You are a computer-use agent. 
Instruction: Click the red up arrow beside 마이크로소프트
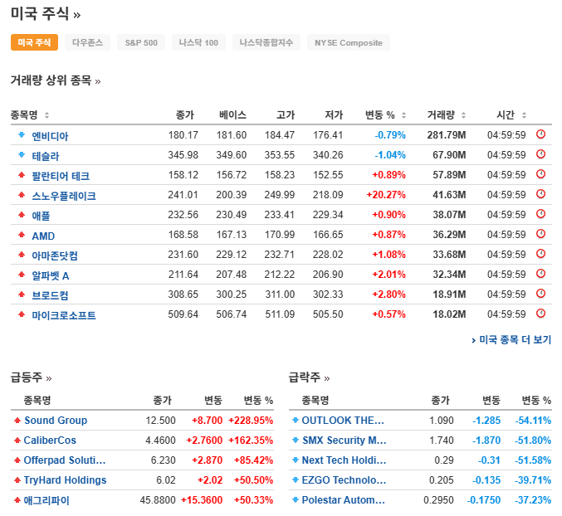tap(22, 314)
